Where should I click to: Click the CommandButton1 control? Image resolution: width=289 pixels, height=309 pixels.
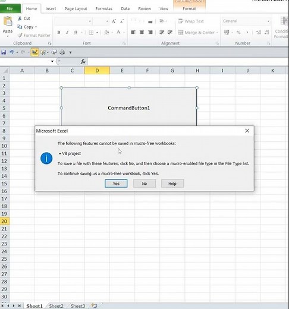coord(129,106)
